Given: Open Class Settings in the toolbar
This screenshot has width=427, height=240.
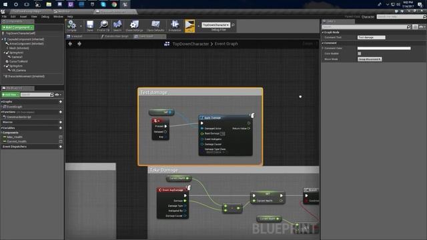Looking at the screenshot, I should pos(134,26).
